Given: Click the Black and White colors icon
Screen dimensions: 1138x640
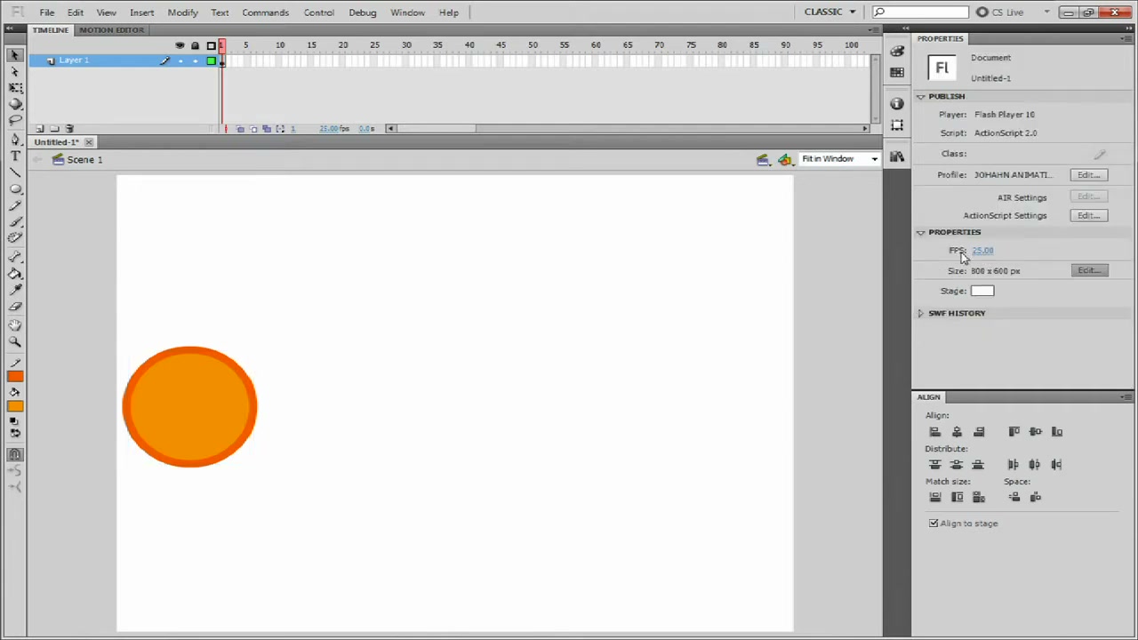Looking at the screenshot, I should tap(15, 421).
